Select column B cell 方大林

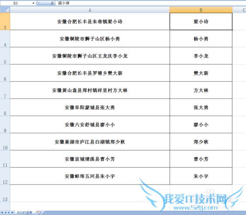point(201,90)
